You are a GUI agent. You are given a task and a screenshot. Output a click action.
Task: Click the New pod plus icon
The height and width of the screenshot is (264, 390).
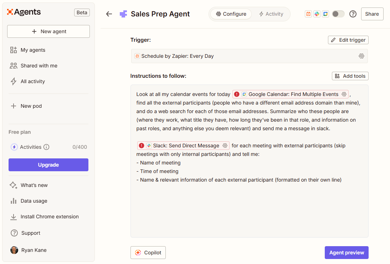point(14,106)
